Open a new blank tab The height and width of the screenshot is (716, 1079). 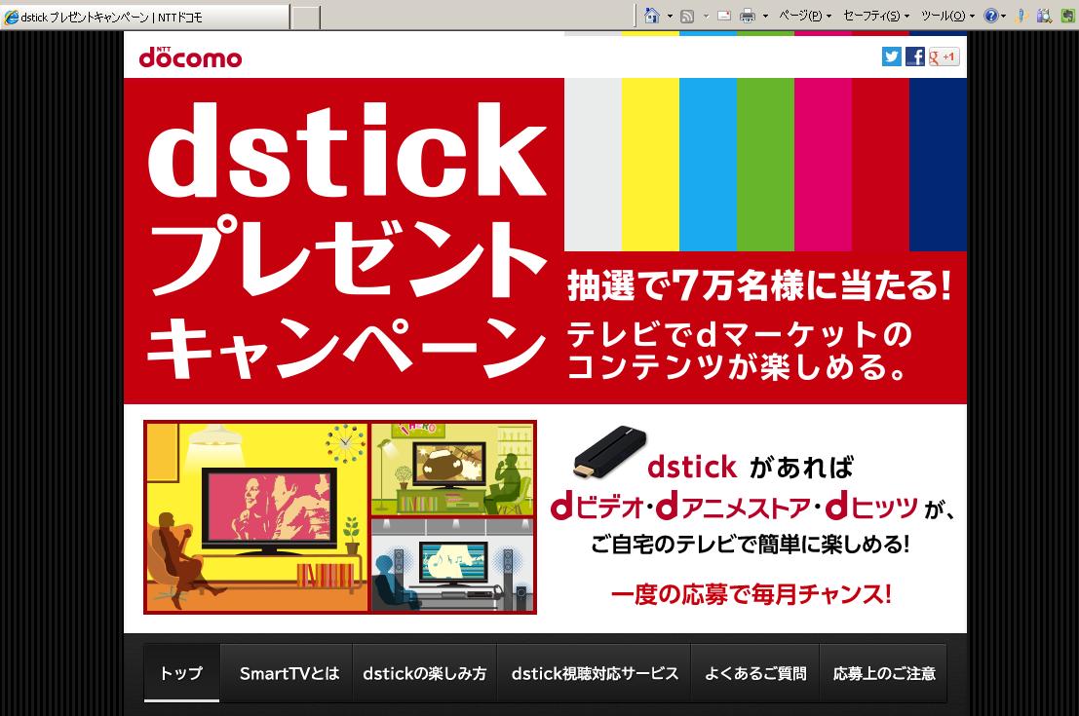306,18
